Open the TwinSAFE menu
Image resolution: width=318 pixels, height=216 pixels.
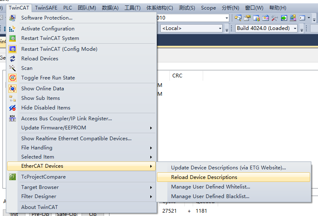point(46,8)
